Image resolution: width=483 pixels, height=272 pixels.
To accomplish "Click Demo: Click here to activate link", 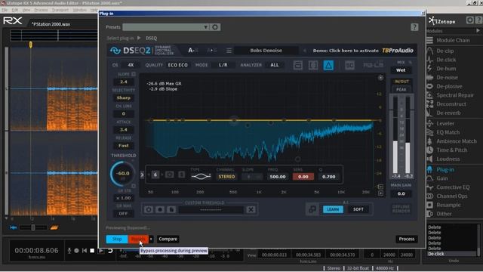I will [346, 51].
